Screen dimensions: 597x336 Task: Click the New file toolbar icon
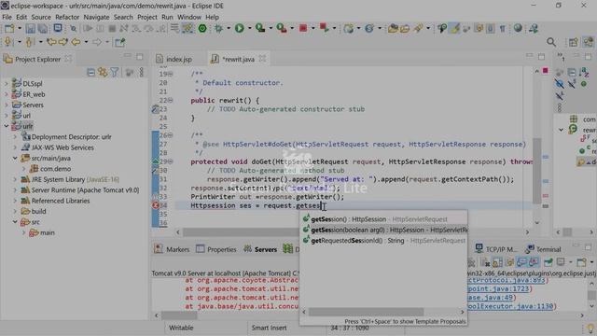tap(9, 29)
